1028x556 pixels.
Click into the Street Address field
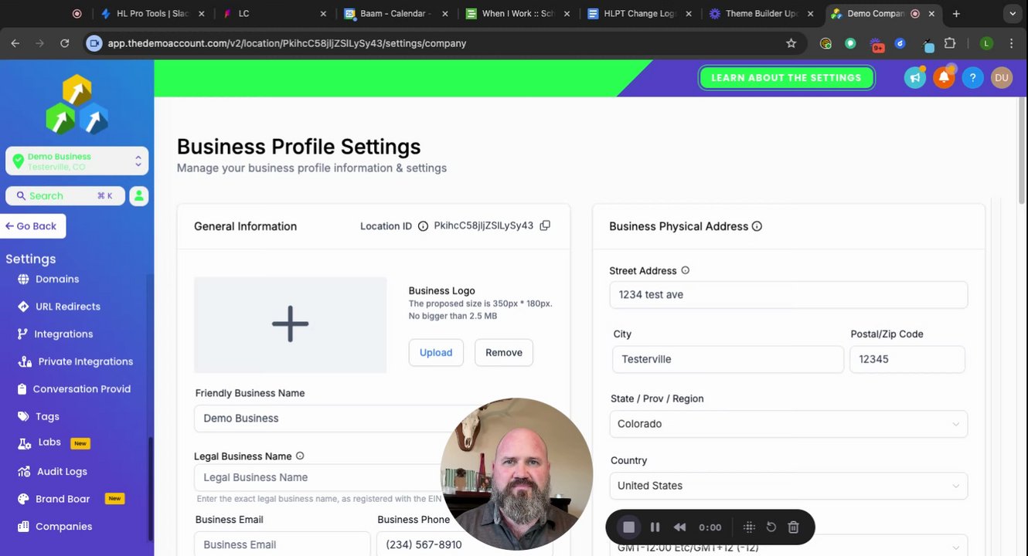pyautogui.click(x=788, y=294)
